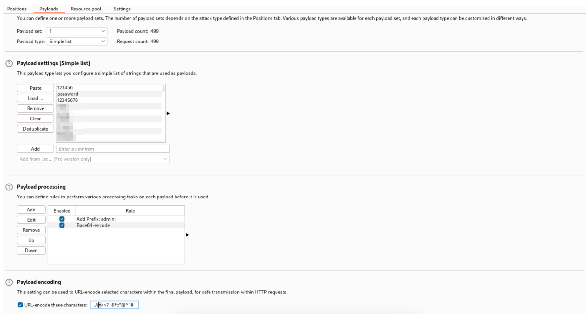This screenshot has height=316, width=586.
Task: Focus the Enter a new item field
Action: (x=112, y=149)
